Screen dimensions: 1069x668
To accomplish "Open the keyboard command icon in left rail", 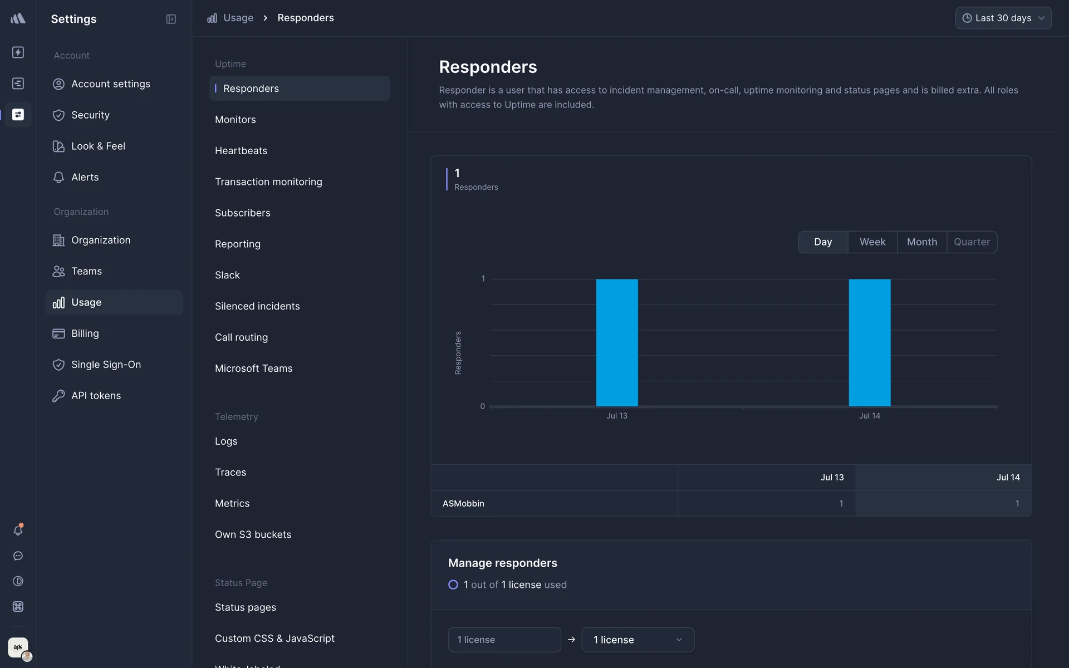I will pos(18,607).
